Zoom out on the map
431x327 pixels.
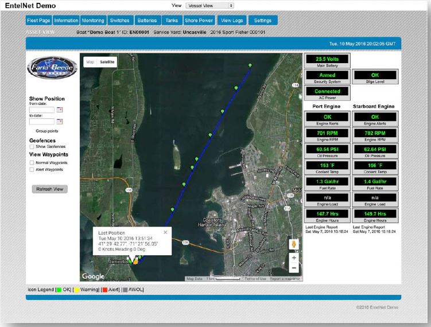click(294, 268)
